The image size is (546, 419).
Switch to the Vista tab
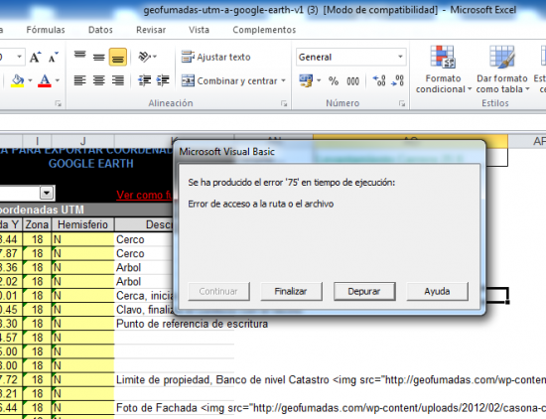(x=199, y=30)
